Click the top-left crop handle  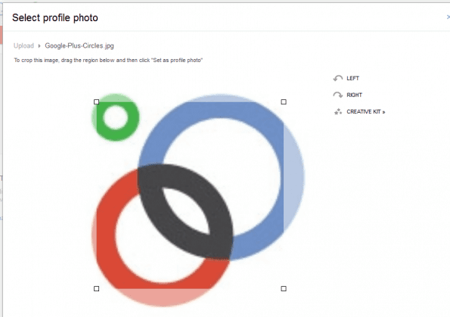[x=97, y=101]
